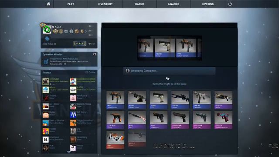The image size is (279, 157).
Task: Click the KQLY green profile avatar
Action: pos(47,30)
